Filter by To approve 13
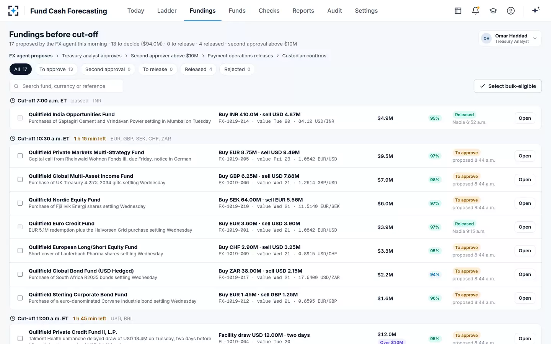This screenshot has width=551, height=344. (56, 69)
